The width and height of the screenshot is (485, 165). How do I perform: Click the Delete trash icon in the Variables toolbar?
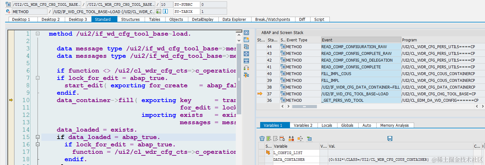pos(262,139)
